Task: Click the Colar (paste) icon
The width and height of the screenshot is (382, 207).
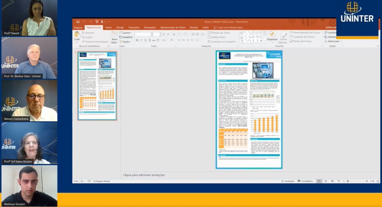Action: 77,36
